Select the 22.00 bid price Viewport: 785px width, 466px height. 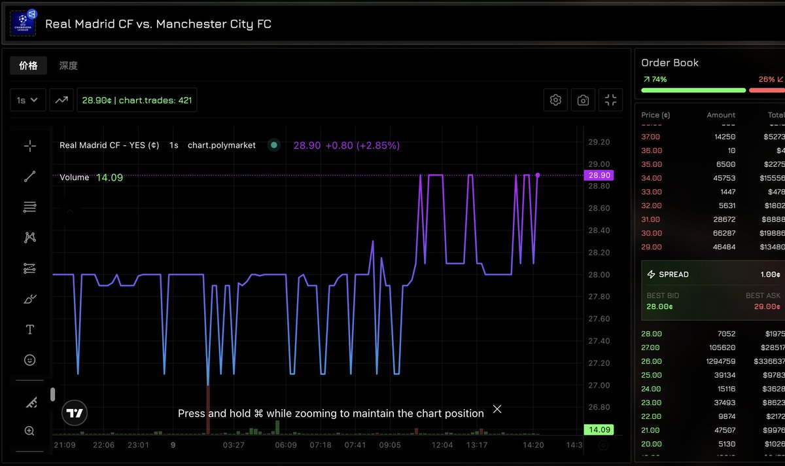pos(652,416)
